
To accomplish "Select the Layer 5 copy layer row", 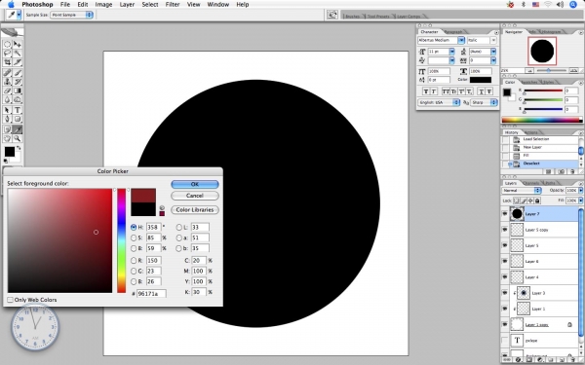I will tap(544, 230).
